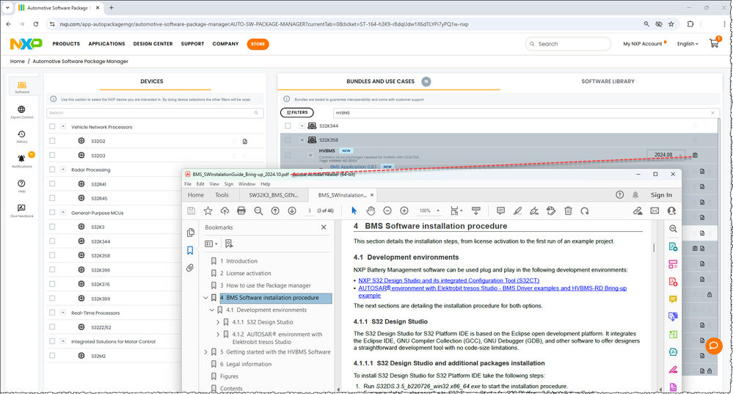This screenshot has height=394, width=733.
Task: Open the attachments paperclip panel
Action: coord(190,268)
